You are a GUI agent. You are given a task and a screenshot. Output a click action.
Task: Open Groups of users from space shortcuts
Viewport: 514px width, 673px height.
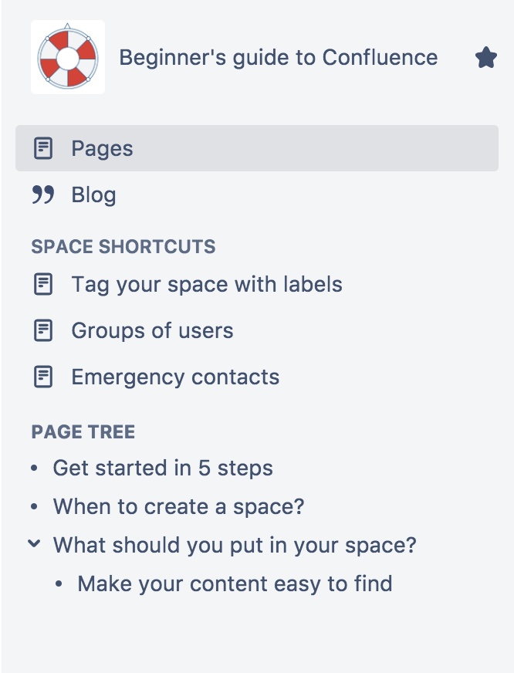point(152,330)
